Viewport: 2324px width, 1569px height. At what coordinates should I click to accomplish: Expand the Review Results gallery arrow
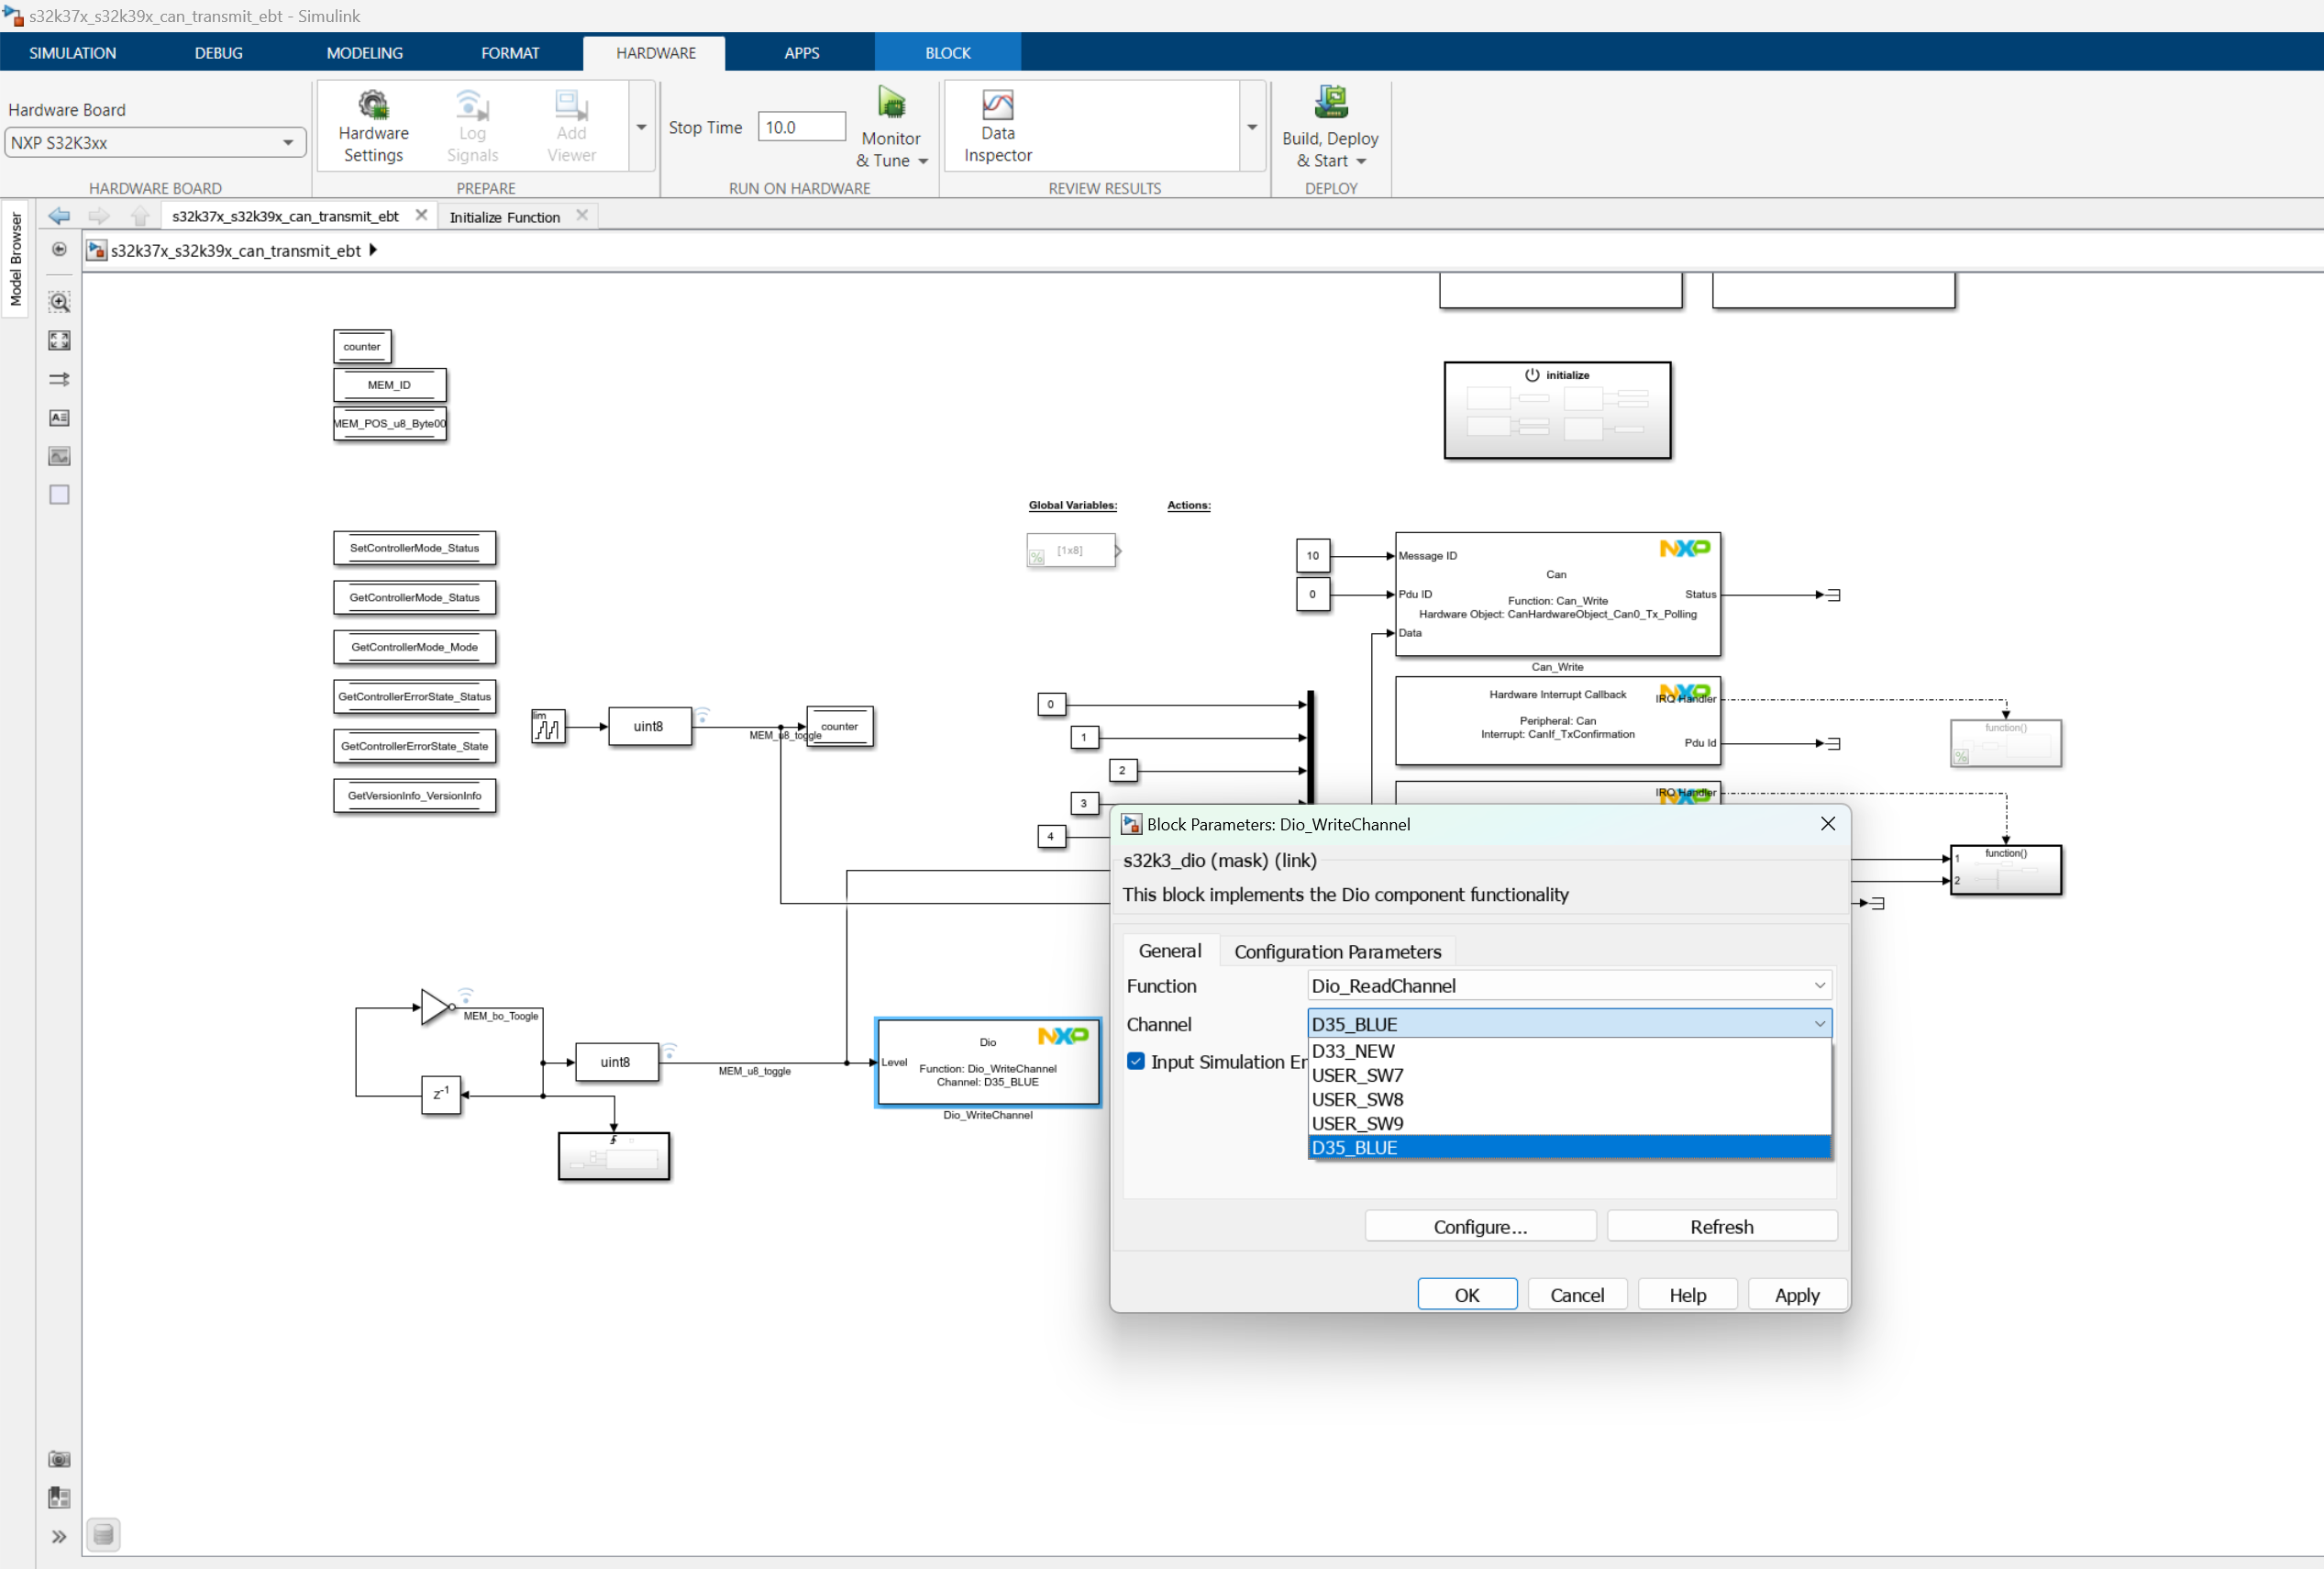tap(1252, 126)
